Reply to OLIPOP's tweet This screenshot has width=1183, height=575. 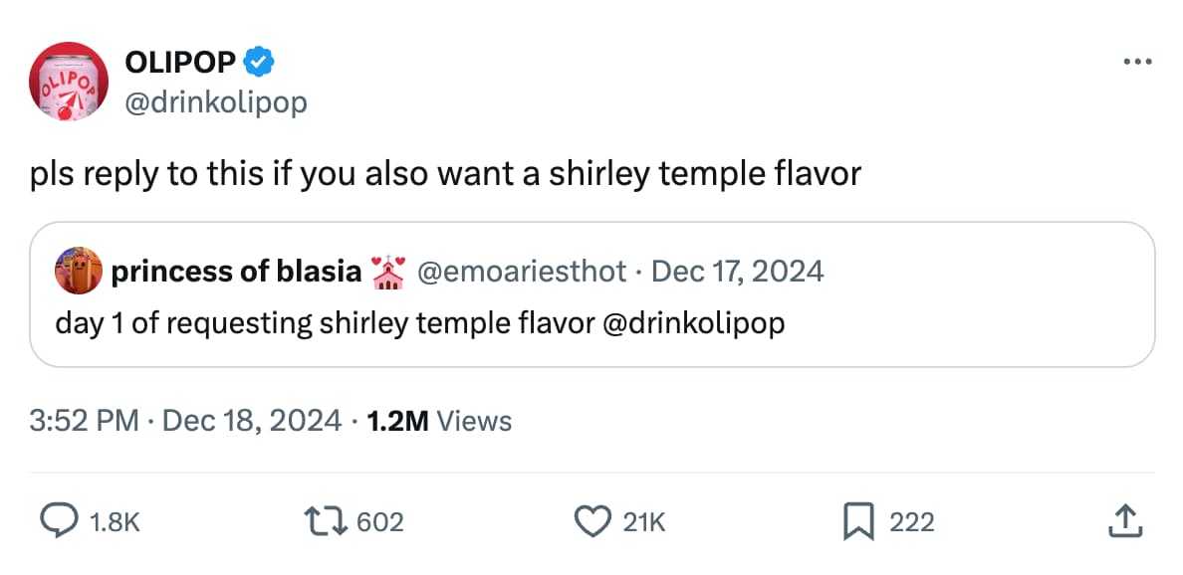[x=62, y=520]
